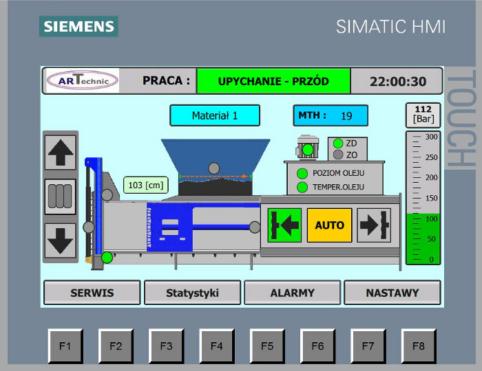The height and width of the screenshot is (371, 482).
Task: Click the electric motor icon
Action: pos(307,147)
